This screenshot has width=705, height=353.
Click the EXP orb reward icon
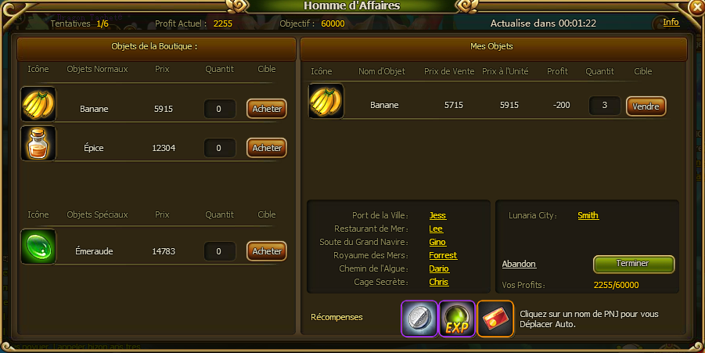click(457, 319)
